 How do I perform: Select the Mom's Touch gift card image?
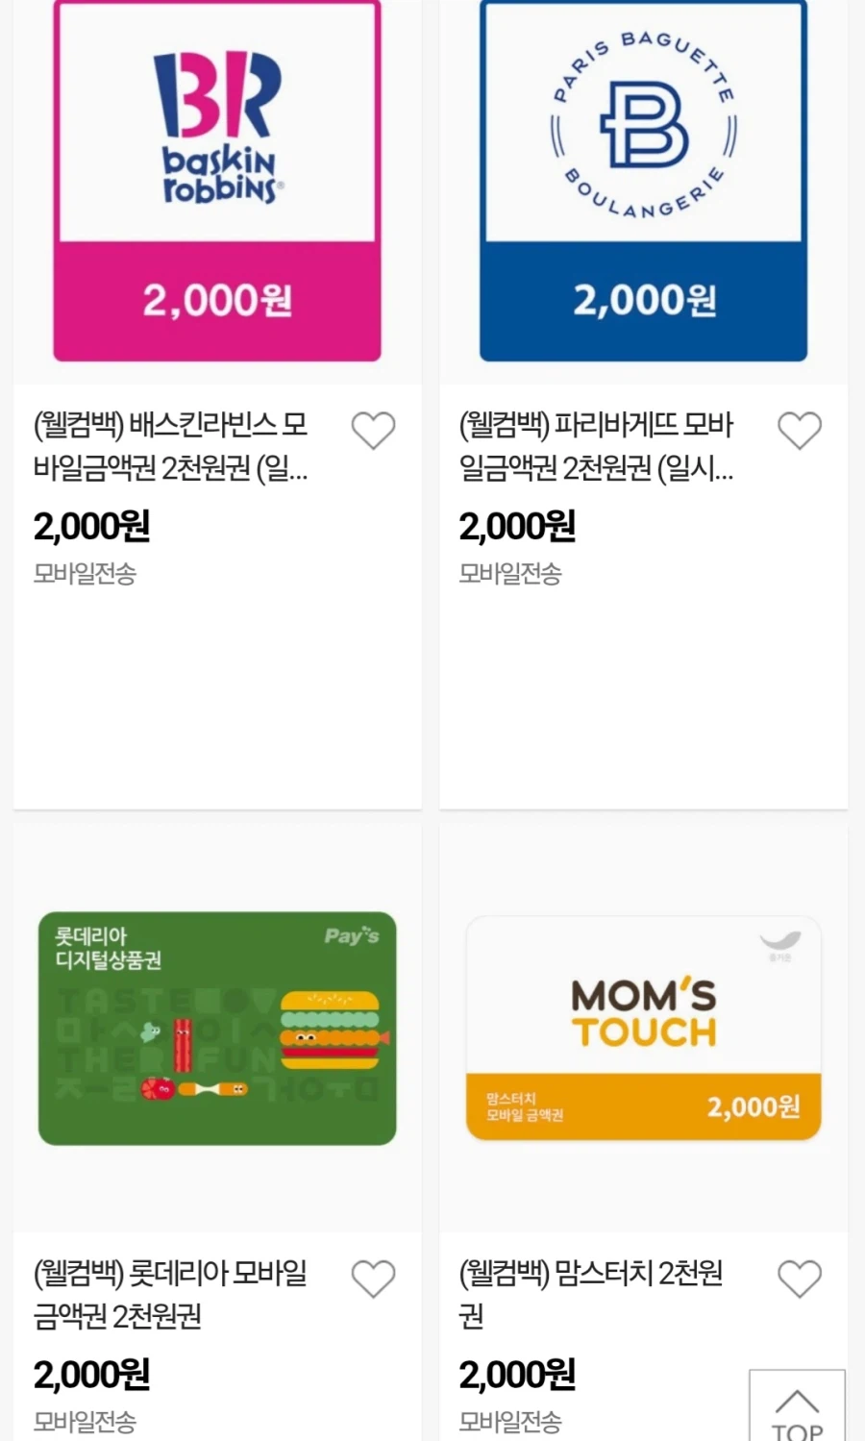(x=642, y=1027)
